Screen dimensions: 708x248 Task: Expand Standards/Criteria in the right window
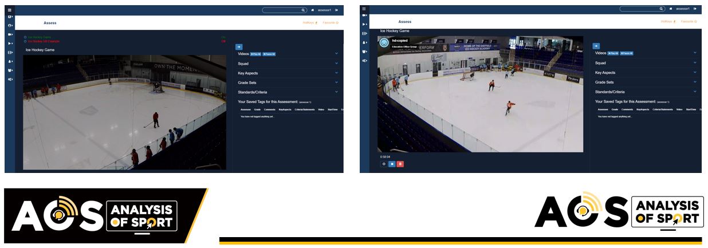[695, 91]
